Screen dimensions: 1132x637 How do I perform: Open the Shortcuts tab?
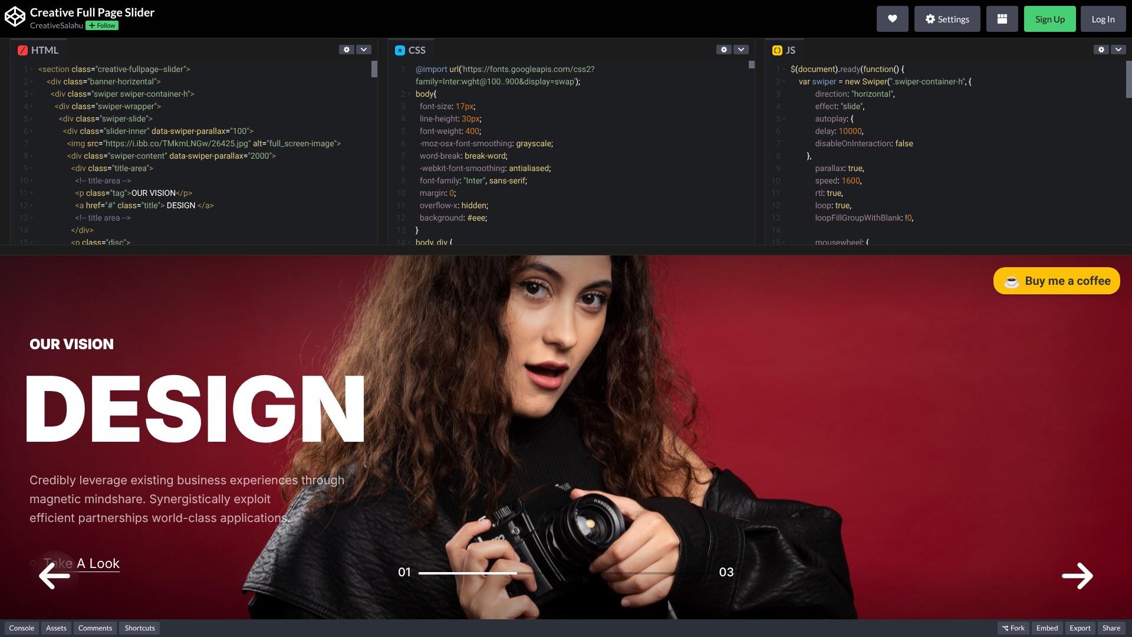point(140,628)
